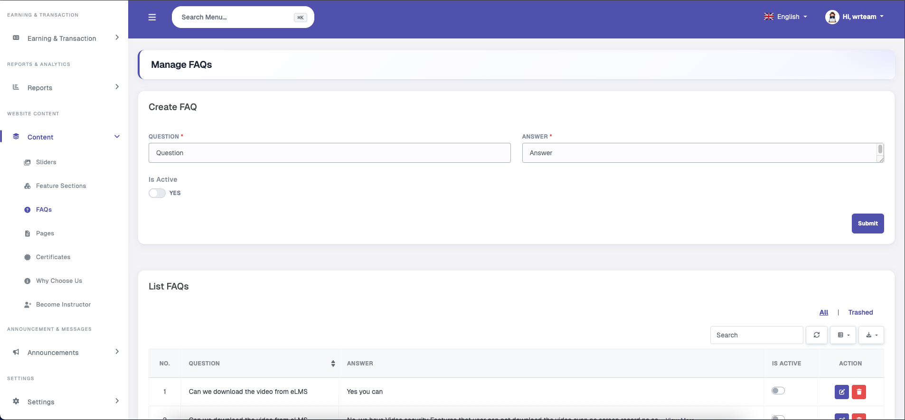The width and height of the screenshot is (905, 420).
Task: Click the Search Menu box
Action: [243, 17]
